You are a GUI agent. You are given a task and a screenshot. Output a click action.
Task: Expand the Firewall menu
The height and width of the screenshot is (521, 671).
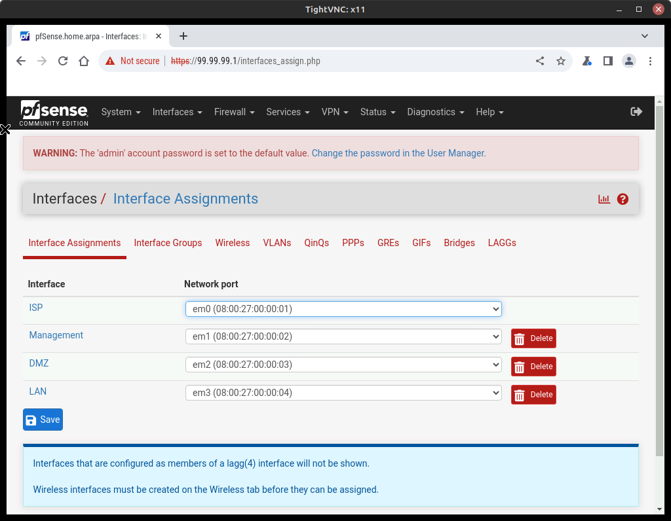pyautogui.click(x=234, y=112)
